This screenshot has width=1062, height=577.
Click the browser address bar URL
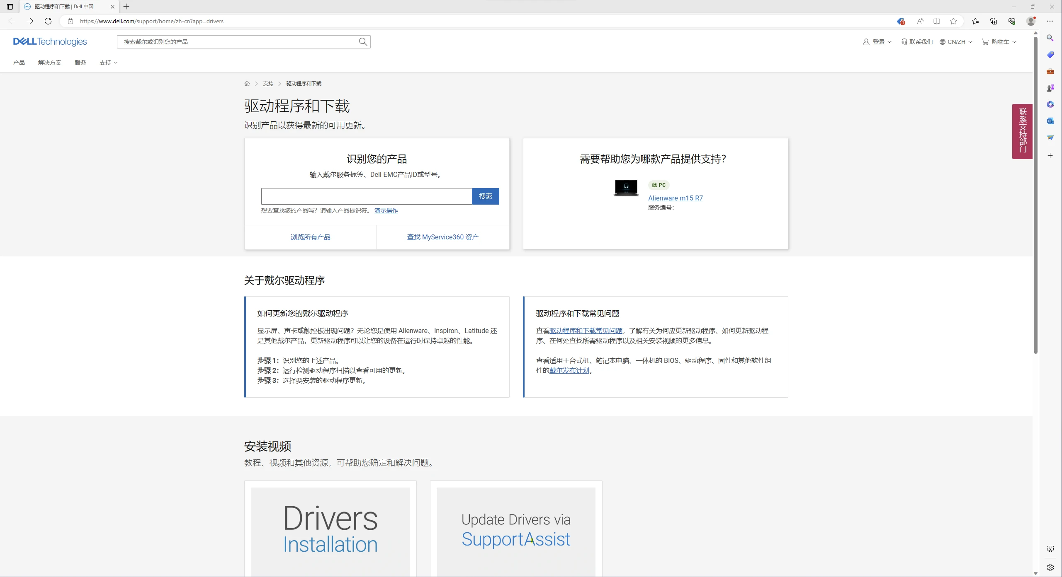coord(152,21)
